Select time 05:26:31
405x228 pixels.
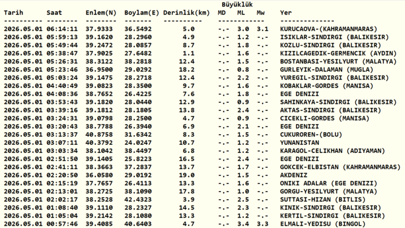coord(62,62)
